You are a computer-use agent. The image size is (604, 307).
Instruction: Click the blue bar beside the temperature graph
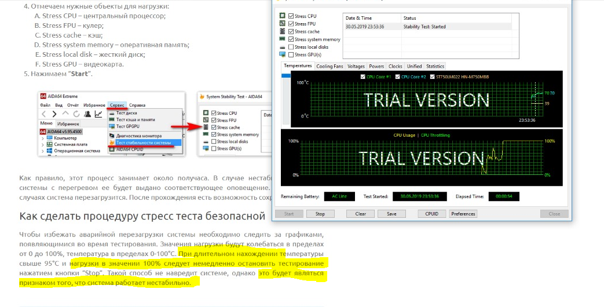286,75
